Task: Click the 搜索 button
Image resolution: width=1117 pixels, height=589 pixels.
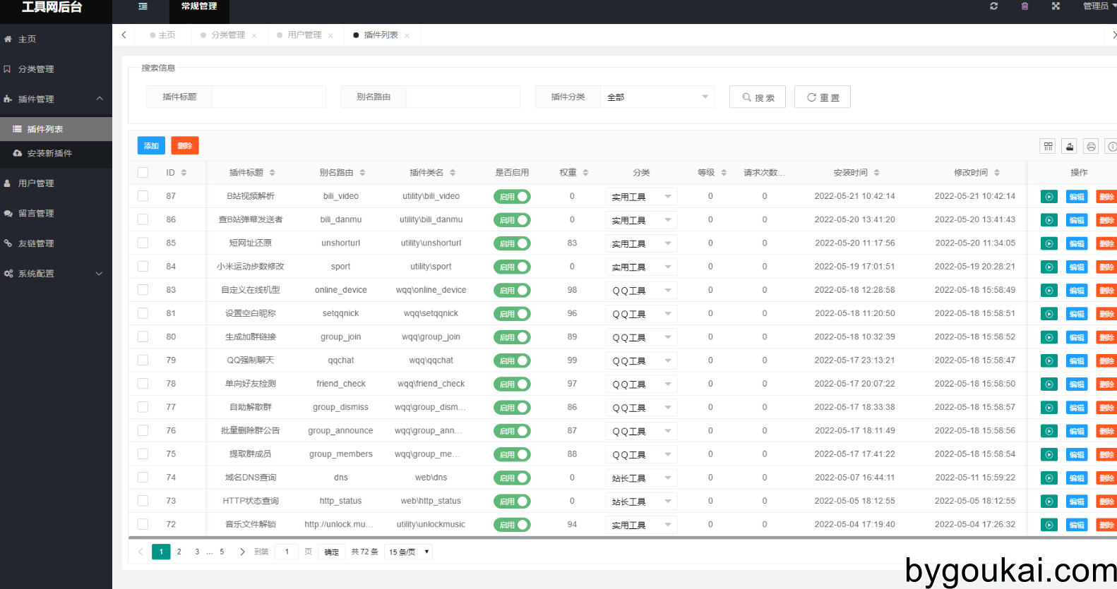Action: [758, 97]
